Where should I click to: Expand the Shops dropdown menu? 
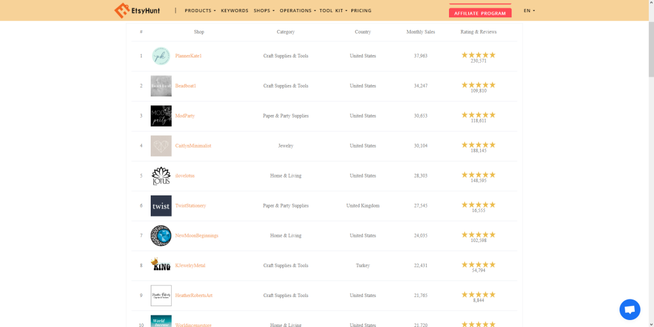264,11
